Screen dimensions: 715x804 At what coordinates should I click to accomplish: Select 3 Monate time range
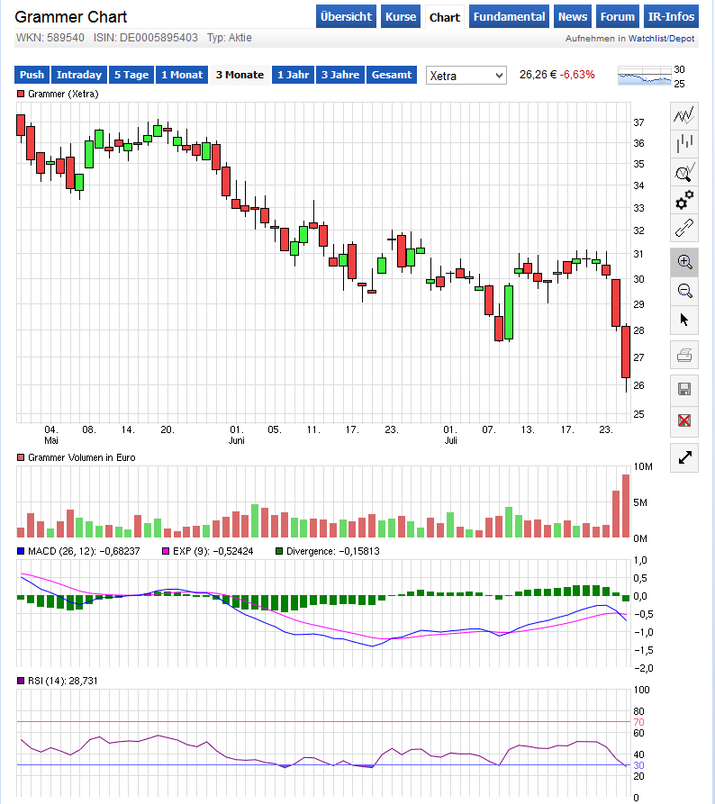[240, 75]
